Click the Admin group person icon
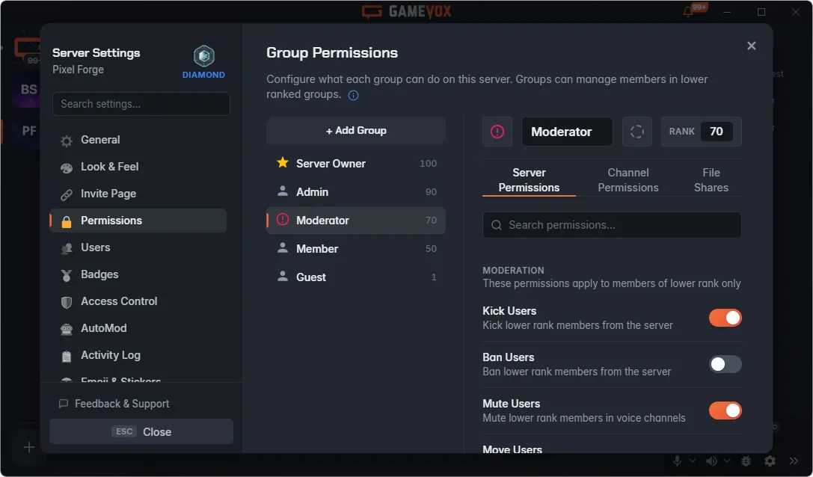 [x=283, y=191]
